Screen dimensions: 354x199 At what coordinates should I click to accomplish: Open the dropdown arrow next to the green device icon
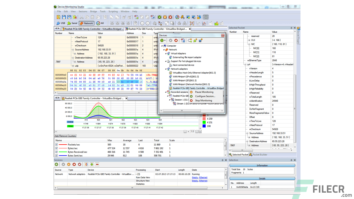point(165,41)
